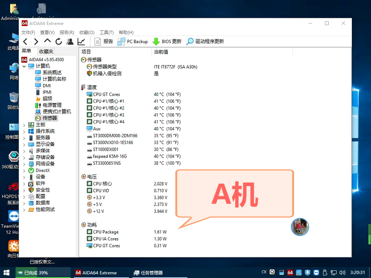Switch to the 菜单 tab
The width and height of the screenshot is (371, 278).
point(27,51)
